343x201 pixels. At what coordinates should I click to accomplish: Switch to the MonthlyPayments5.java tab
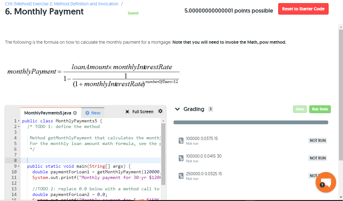[x=48, y=113]
